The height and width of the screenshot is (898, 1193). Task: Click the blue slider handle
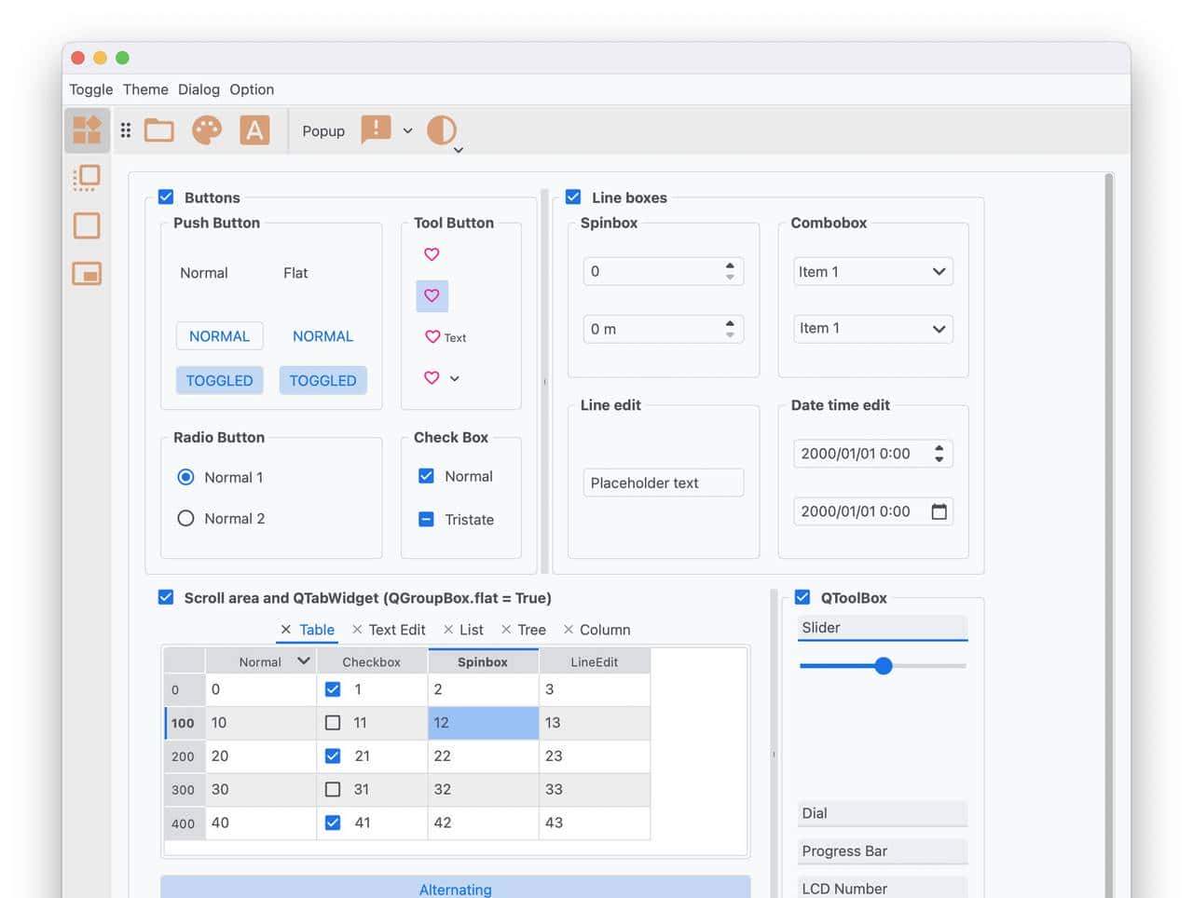884,666
